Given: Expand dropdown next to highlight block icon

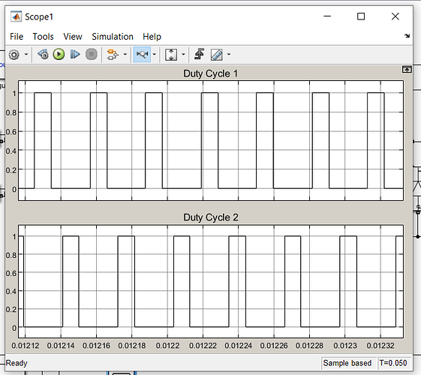Looking at the screenshot, I should pyautogui.click(x=125, y=55).
